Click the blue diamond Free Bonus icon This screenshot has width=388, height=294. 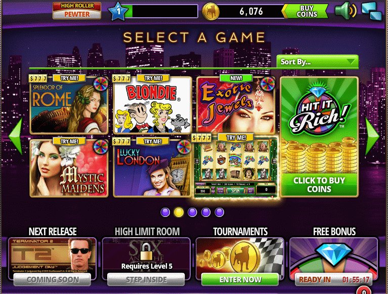tap(333, 253)
